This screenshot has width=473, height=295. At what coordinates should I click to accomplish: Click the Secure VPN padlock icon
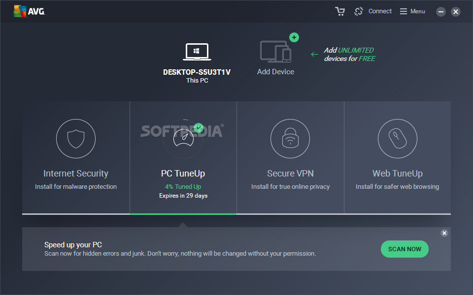[x=290, y=139]
